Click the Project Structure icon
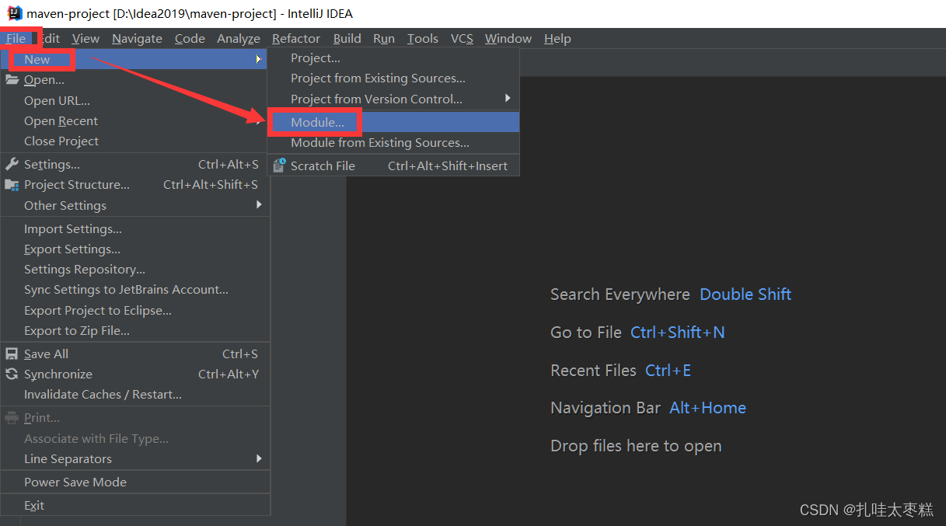This screenshot has height=526, width=946. (x=12, y=185)
